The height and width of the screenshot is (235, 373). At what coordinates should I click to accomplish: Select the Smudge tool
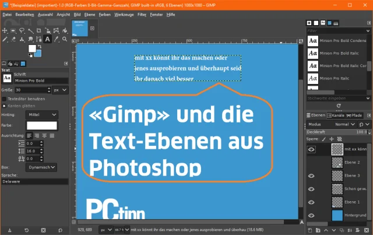30,39
